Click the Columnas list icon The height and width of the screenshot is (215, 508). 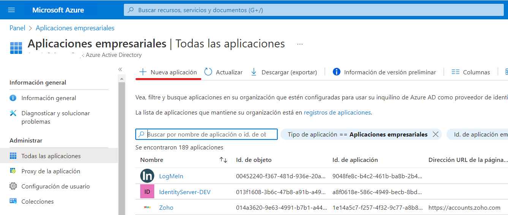click(455, 72)
